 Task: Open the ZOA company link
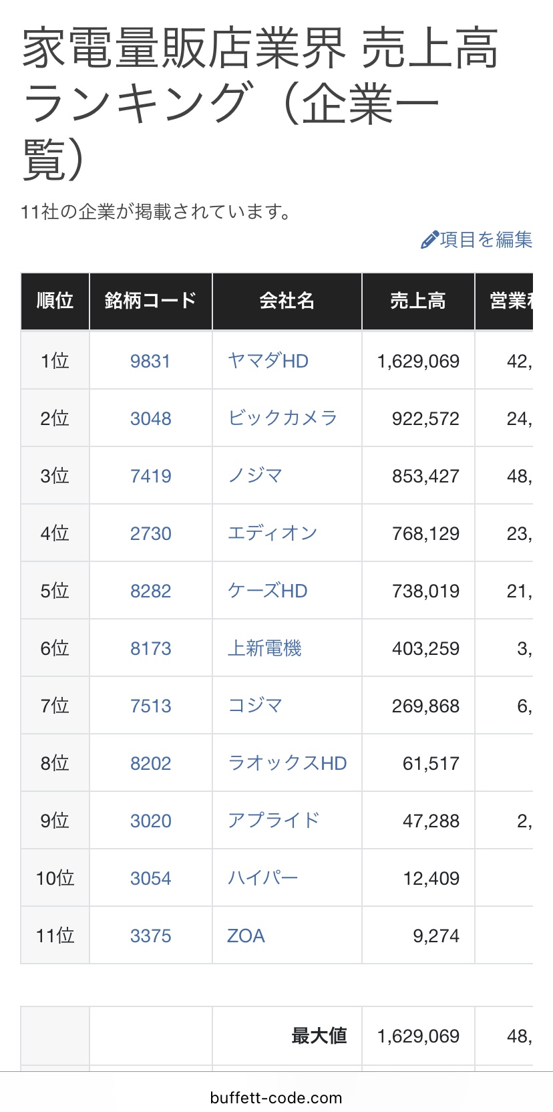tap(246, 936)
